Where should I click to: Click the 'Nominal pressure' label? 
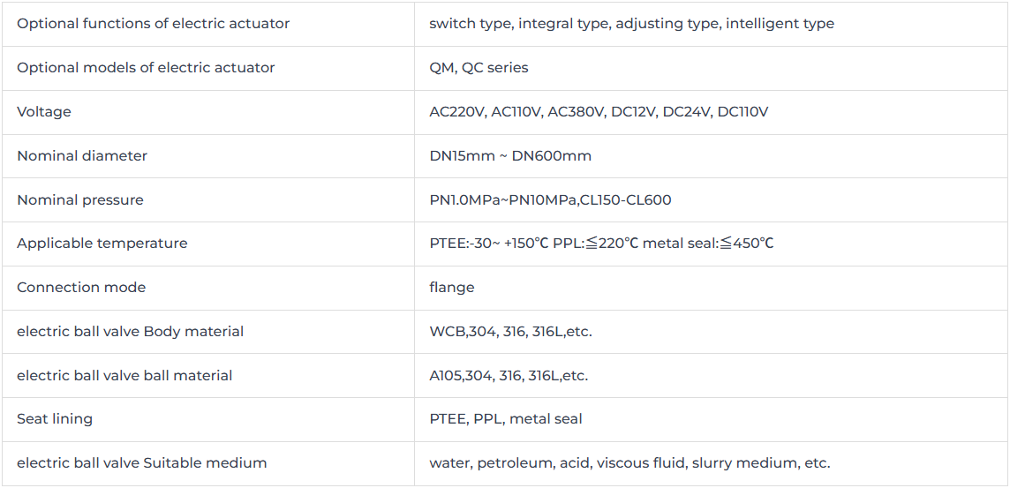click(79, 199)
